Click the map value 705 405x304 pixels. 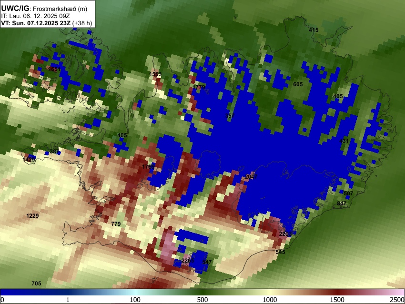(x=36, y=284)
